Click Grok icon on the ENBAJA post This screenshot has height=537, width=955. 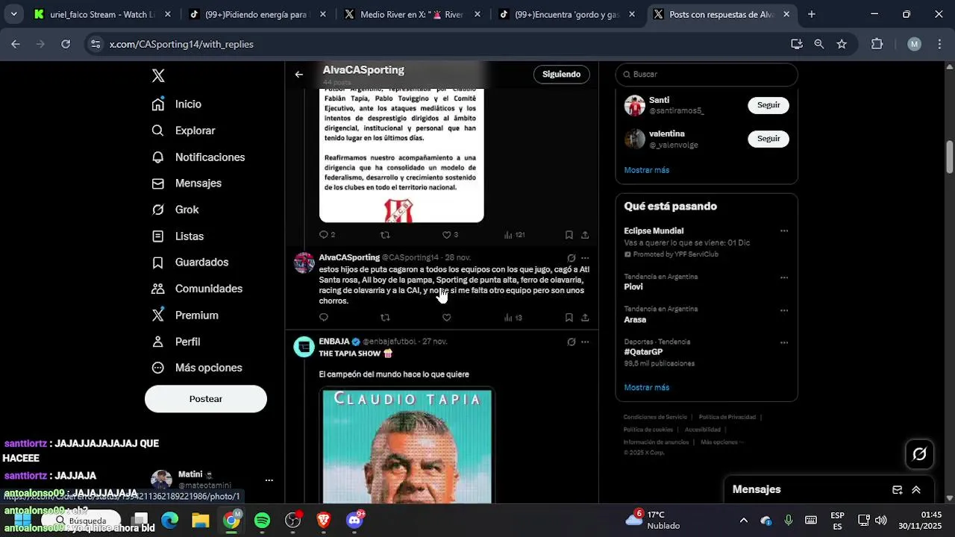click(571, 342)
